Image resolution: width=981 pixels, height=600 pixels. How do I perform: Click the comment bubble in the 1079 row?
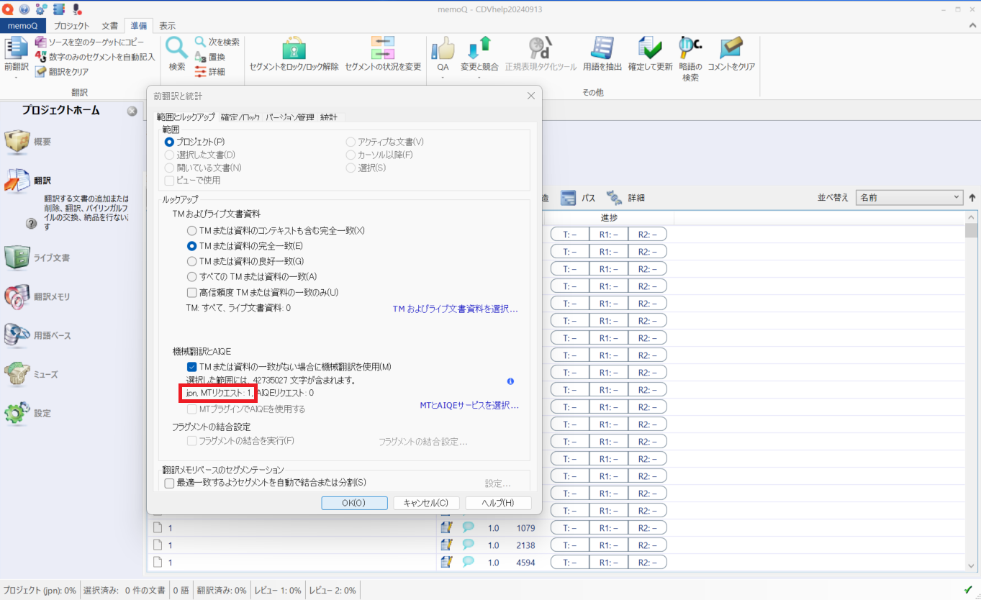click(x=469, y=527)
